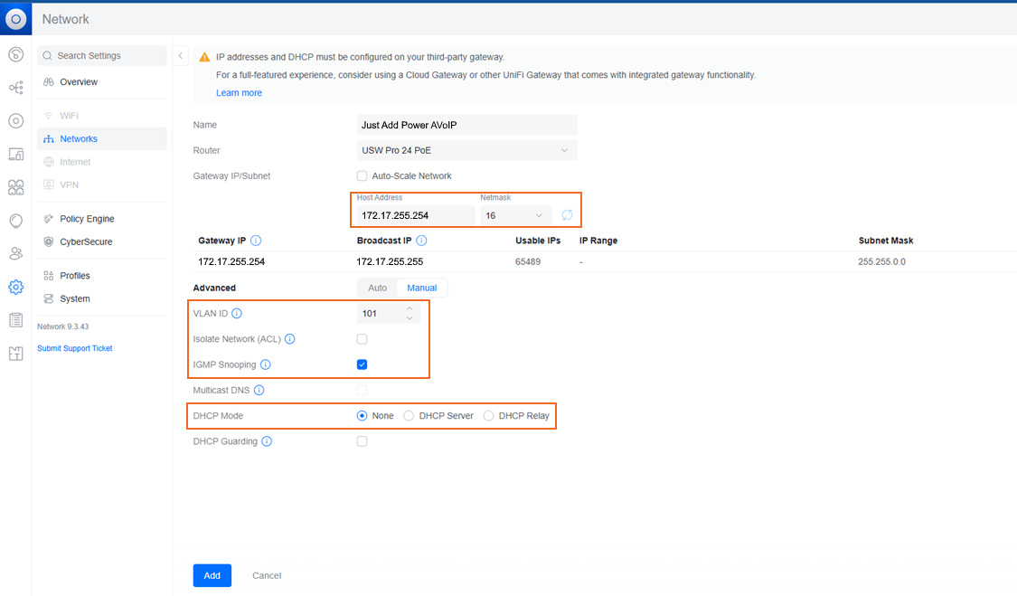Click the Name field Just Add Power AVoIP
The height and width of the screenshot is (596, 1017).
coord(466,126)
